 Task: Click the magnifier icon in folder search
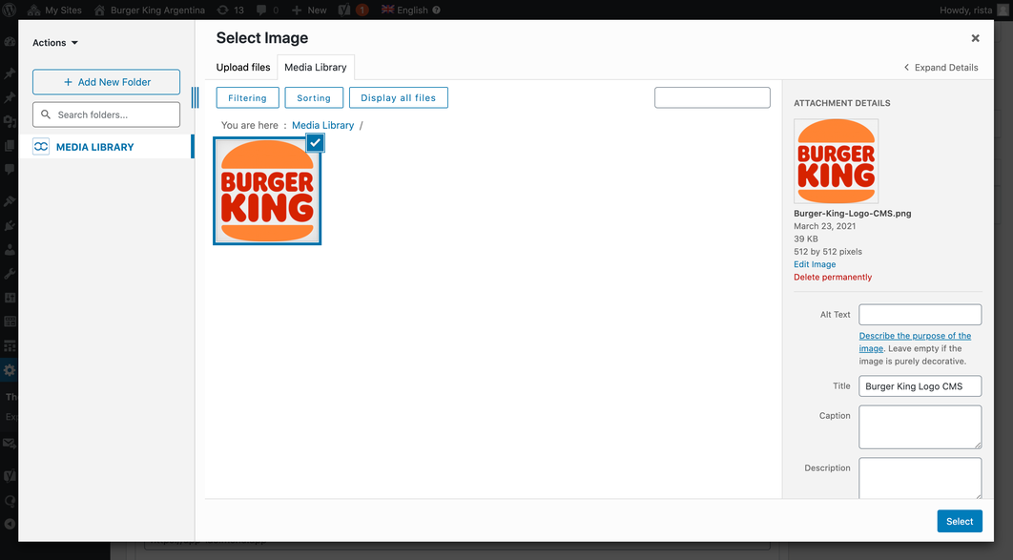45,114
